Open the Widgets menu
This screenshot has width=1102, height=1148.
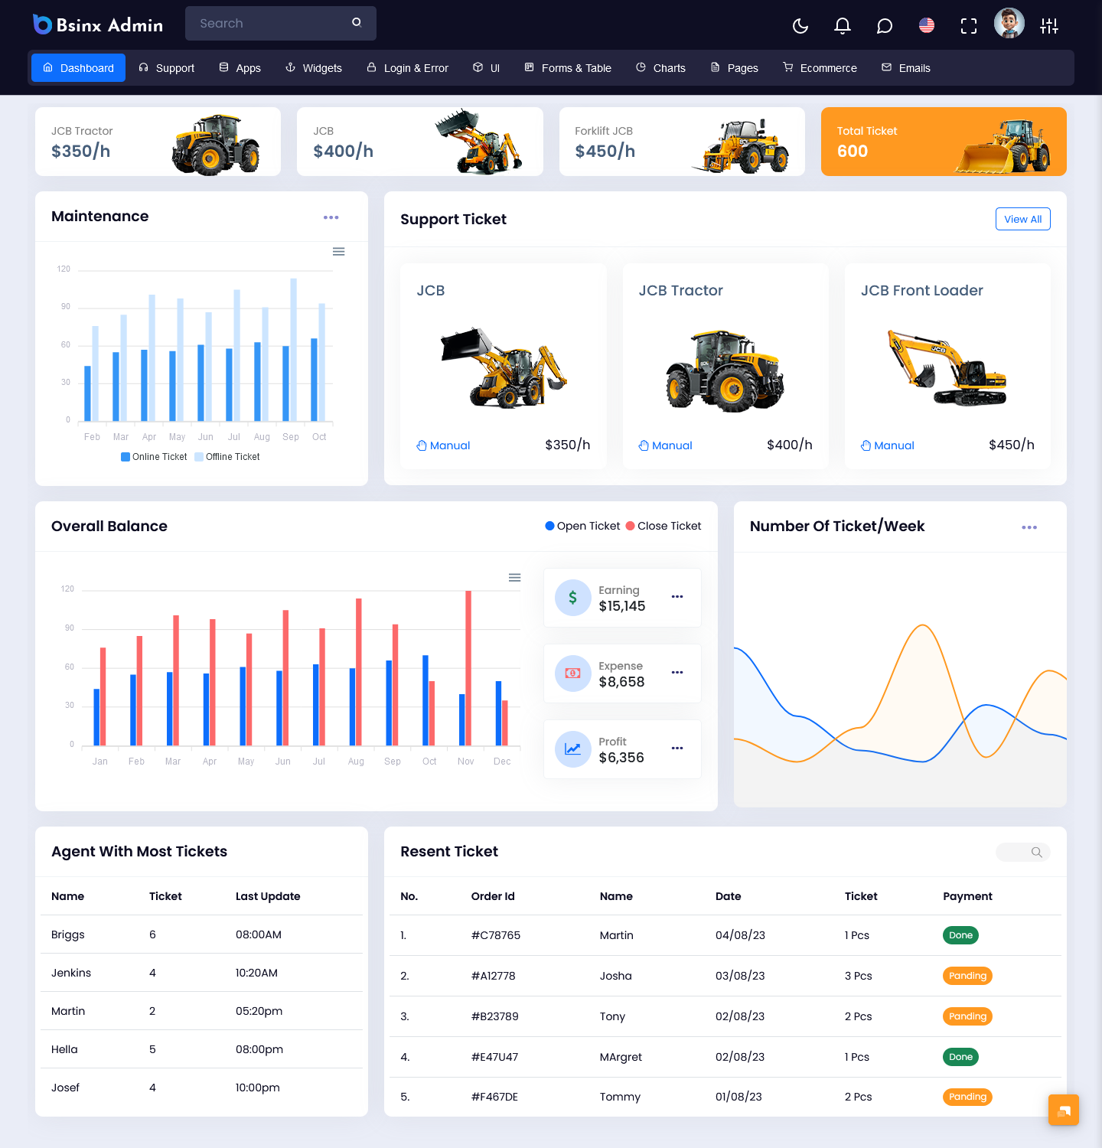313,68
